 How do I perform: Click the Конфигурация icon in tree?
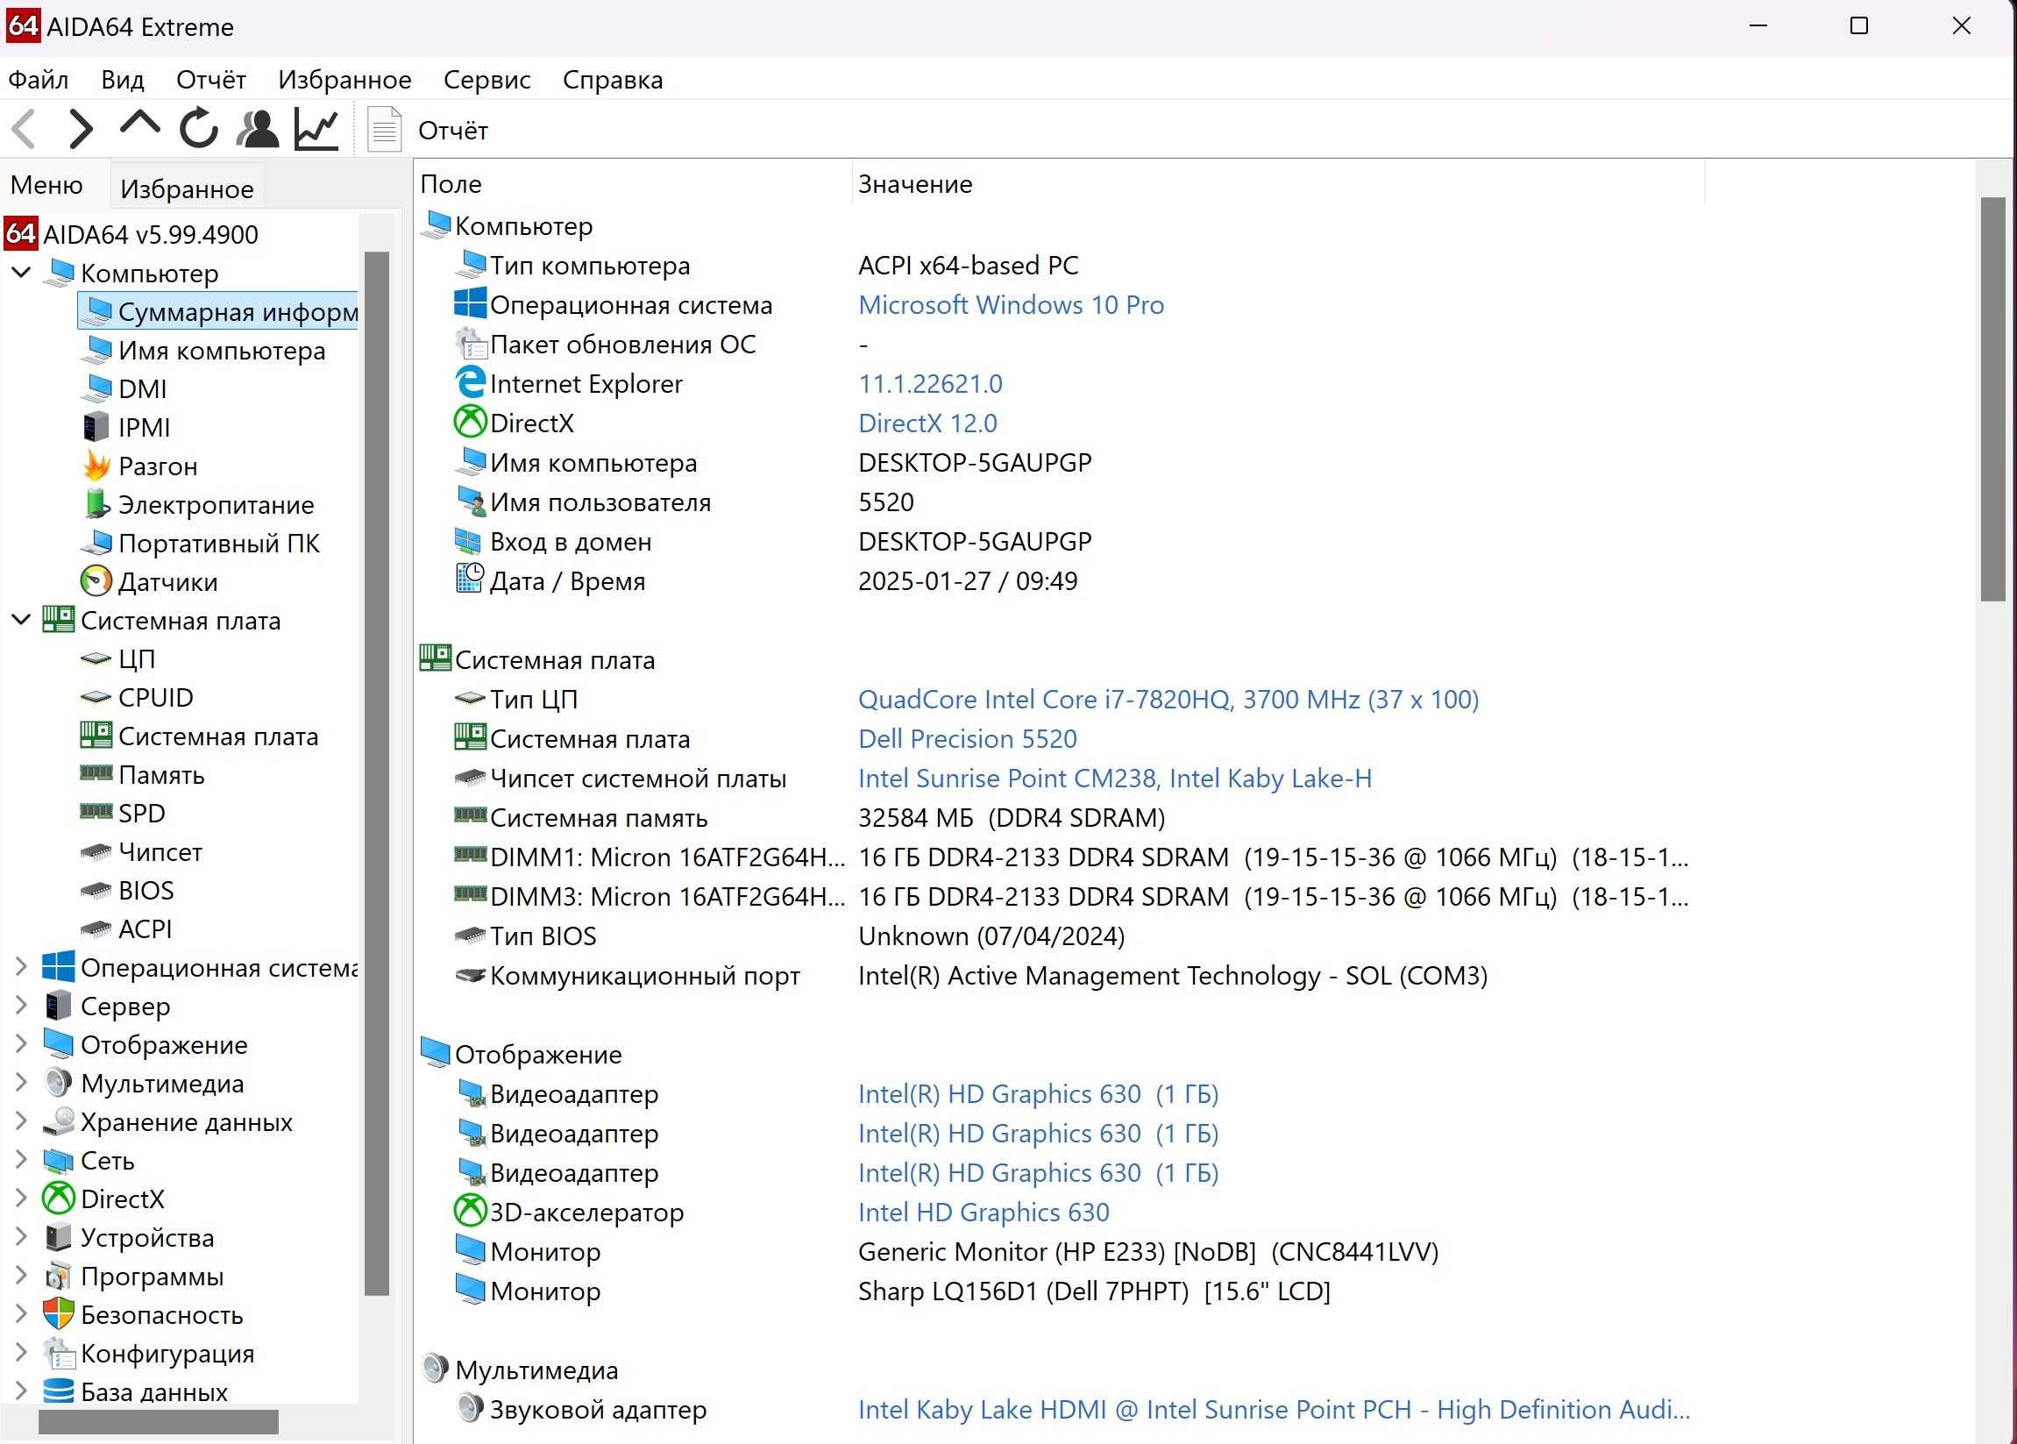(x=59, y=1353)
